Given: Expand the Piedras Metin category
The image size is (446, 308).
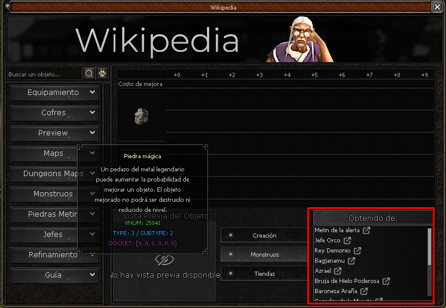Looking at the screenshot, I should coord(54,214).
